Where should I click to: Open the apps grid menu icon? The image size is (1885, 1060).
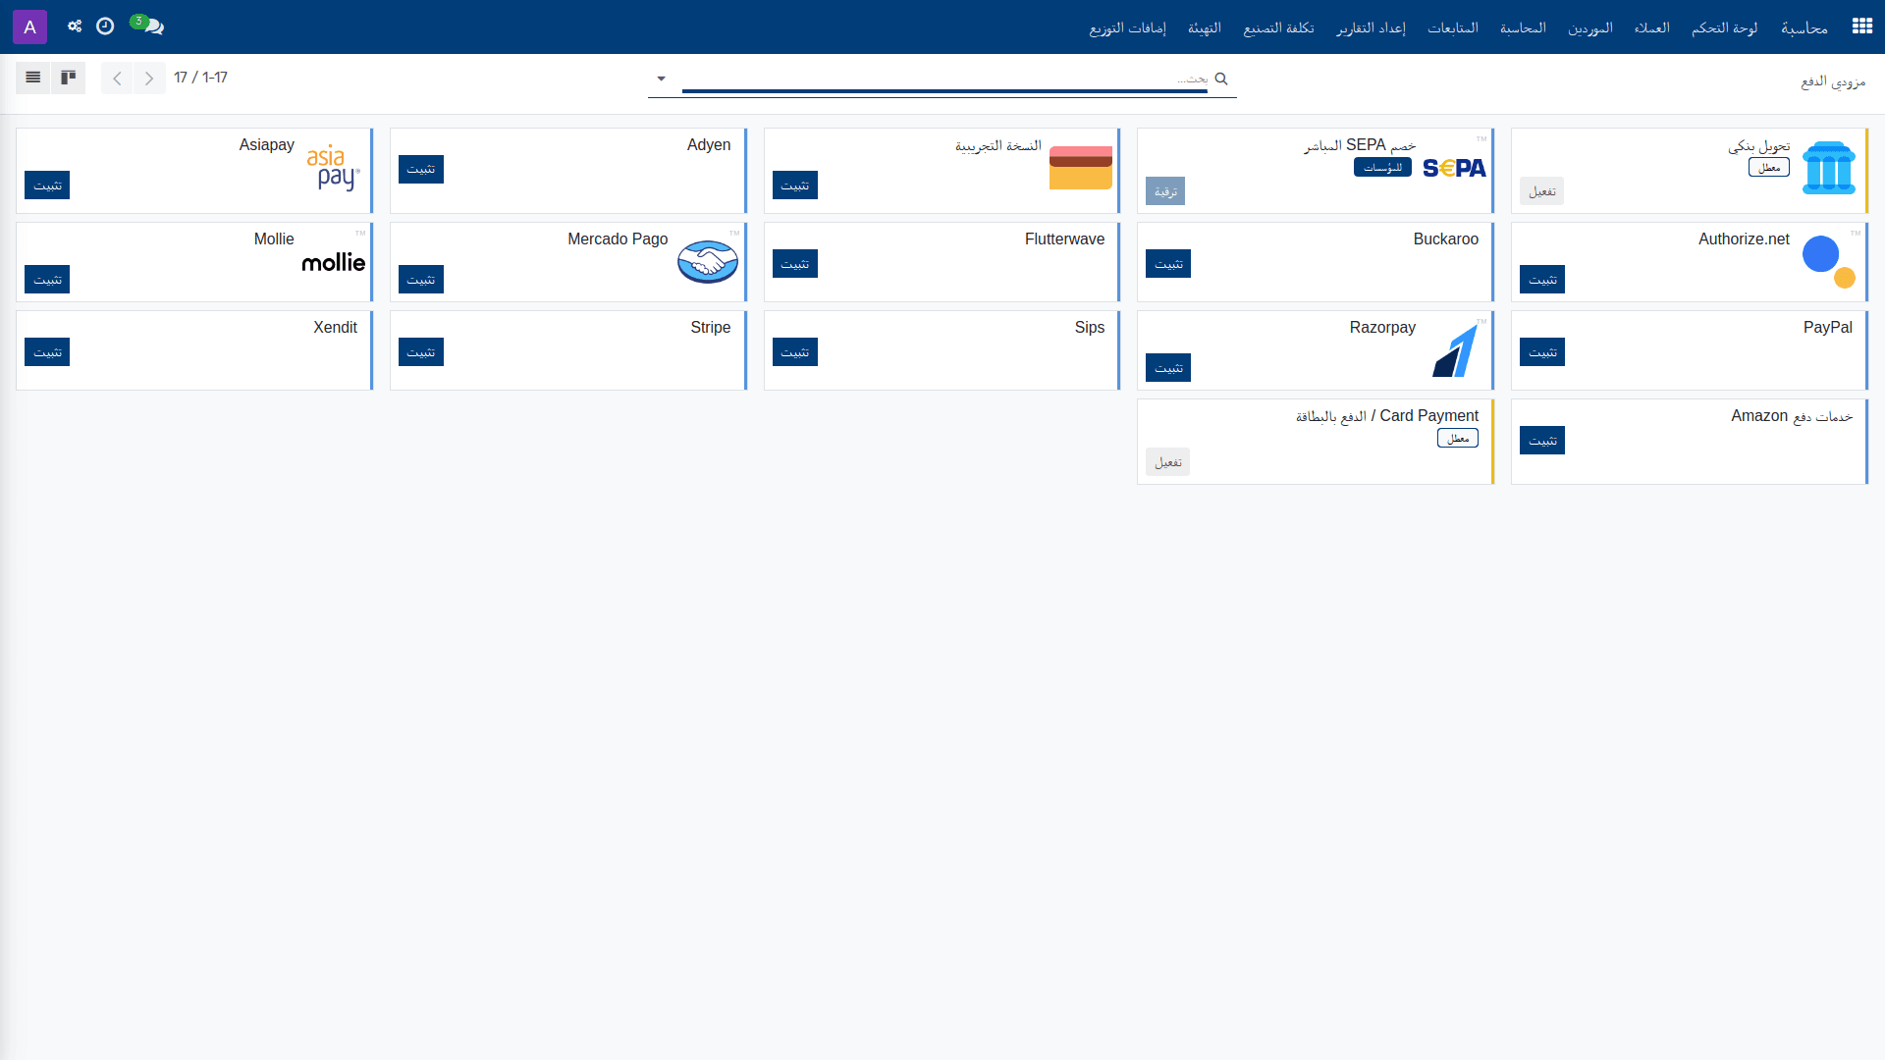[x=1861, y=26]
